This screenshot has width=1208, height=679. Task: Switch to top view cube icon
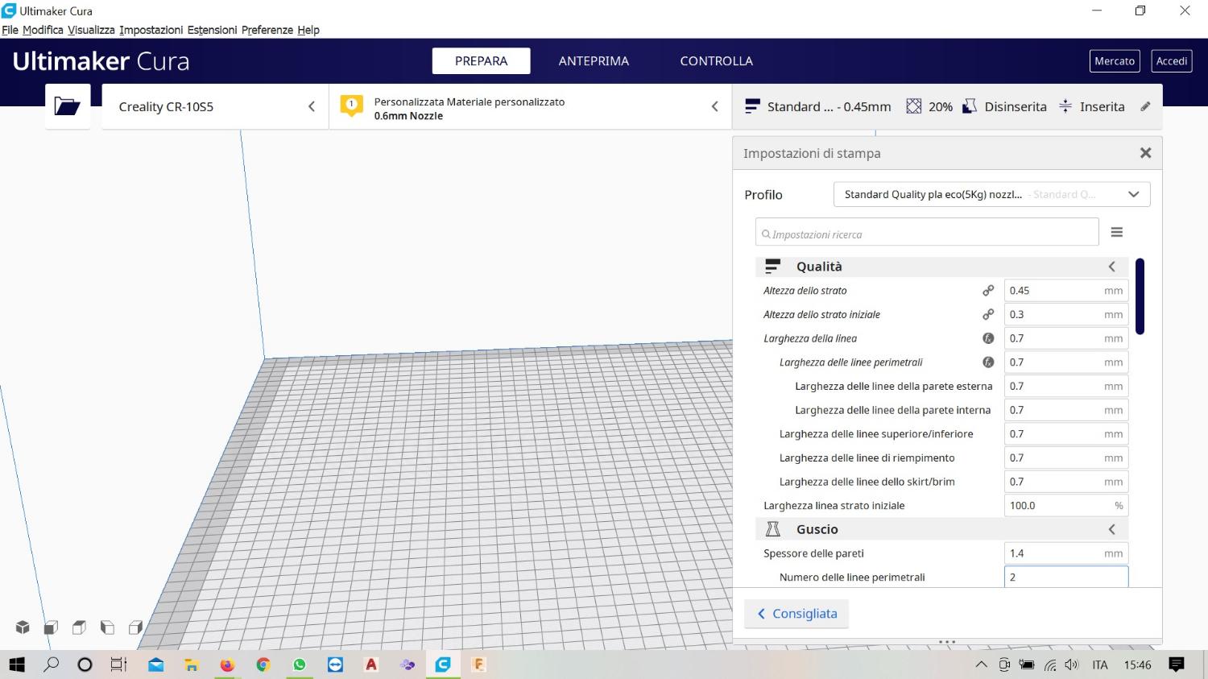pyautogui.click(x=79, y=627)
